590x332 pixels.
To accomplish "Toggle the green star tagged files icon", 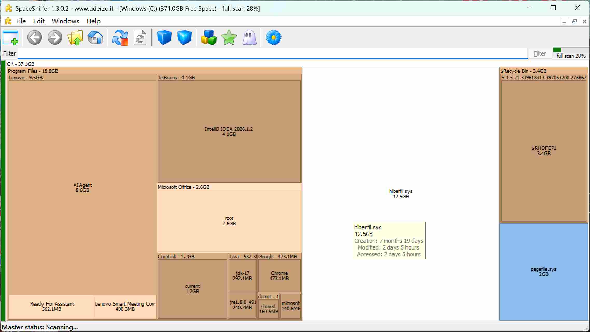I will tap(229, 38).
